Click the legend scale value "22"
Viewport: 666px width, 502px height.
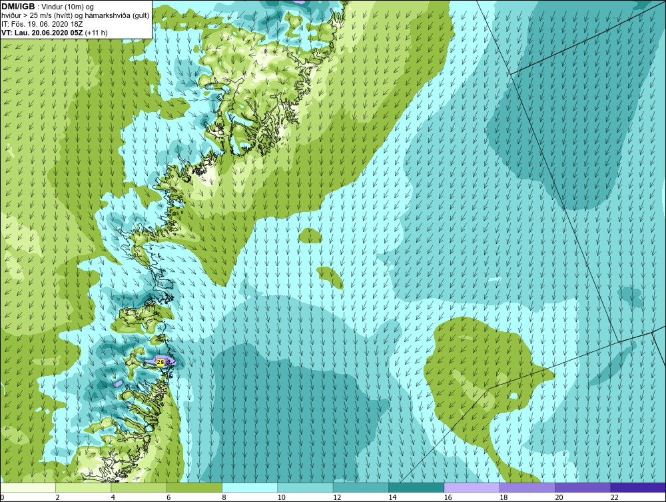pyautogui.click(x=614, y=498)
